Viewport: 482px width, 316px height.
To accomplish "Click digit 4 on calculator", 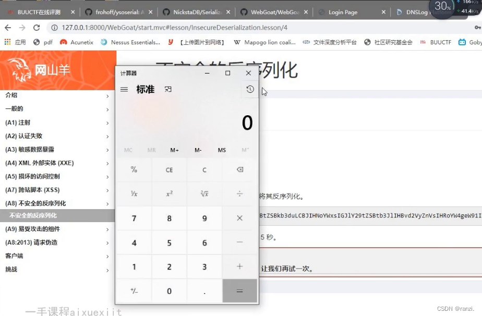I will [x=134, y=242].
